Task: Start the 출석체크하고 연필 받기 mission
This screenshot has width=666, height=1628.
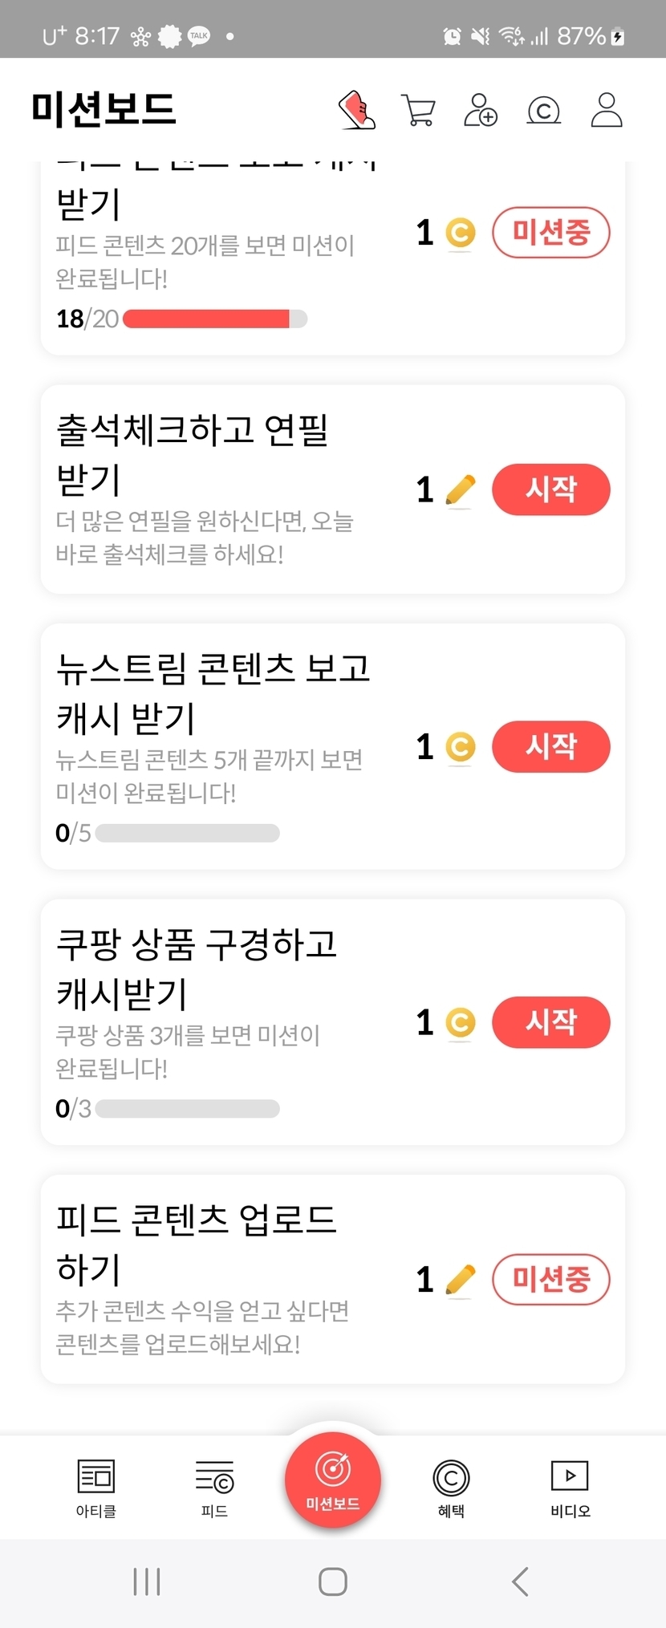Action: pyautogui.click(x=550, y=489)
